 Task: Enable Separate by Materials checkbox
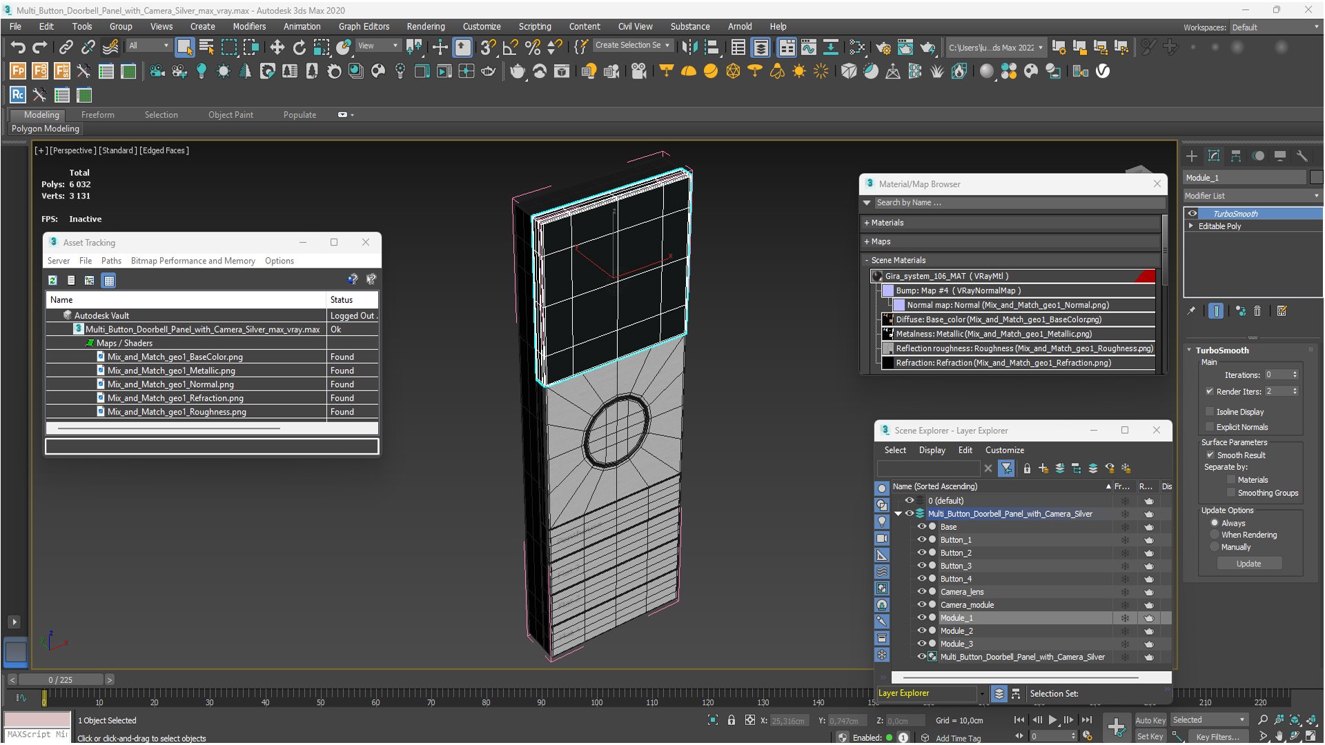coord(1230,480)
